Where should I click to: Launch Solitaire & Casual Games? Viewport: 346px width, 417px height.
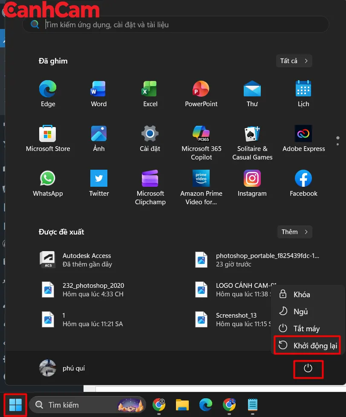click(252, 133)
